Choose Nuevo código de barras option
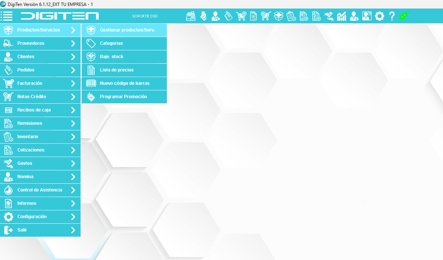 tap(124, 83)
